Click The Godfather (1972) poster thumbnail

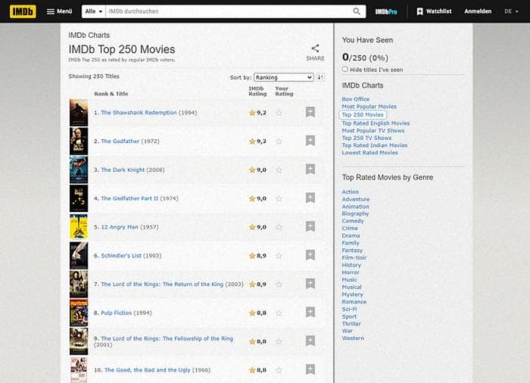coord(79,141)
